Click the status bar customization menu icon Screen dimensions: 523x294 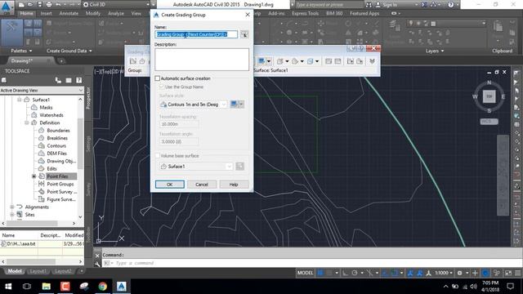[x=517, y=273]
